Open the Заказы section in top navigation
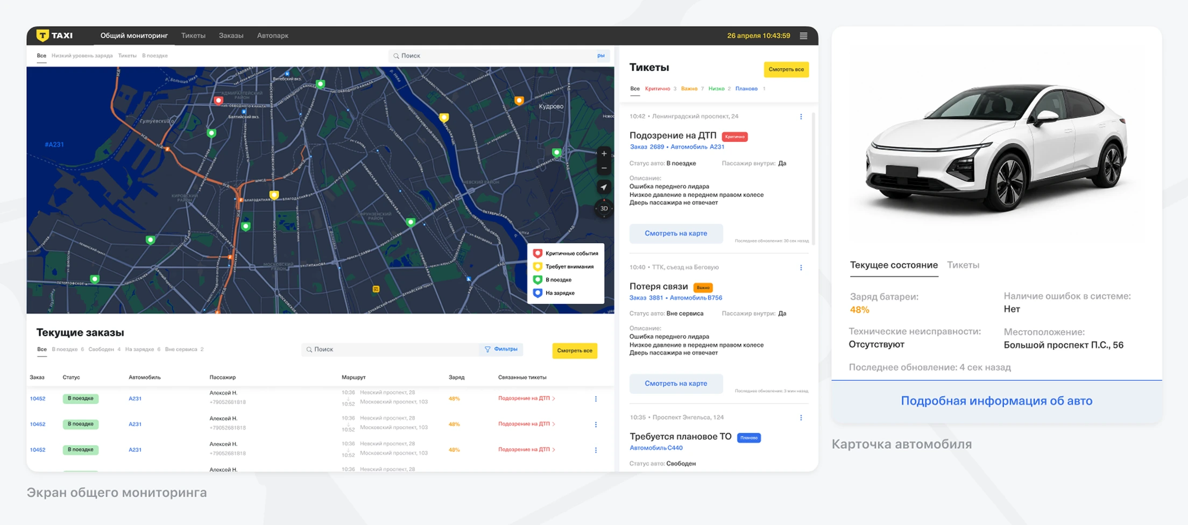This screenshot has width=1188, height=525. pos(231,36)
